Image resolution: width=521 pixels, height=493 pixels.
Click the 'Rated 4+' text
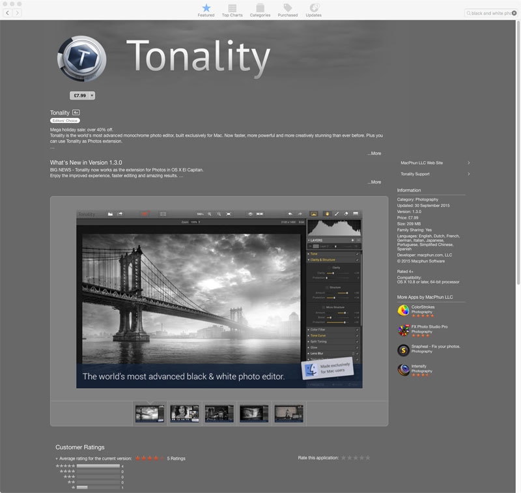405,272
